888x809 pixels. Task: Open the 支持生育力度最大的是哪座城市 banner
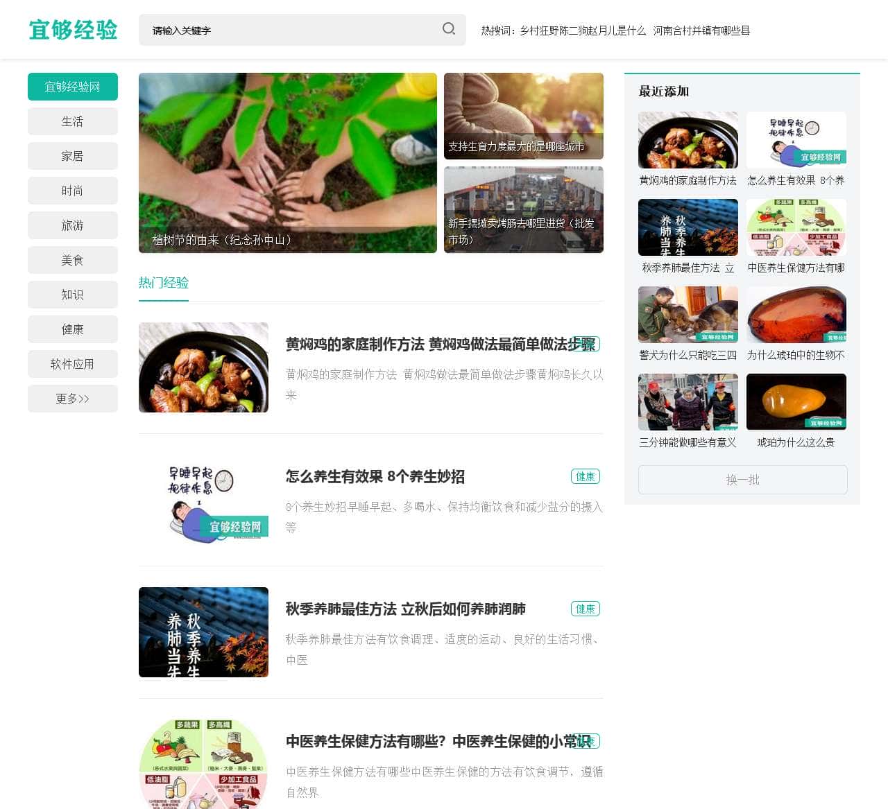pos(524,116)
